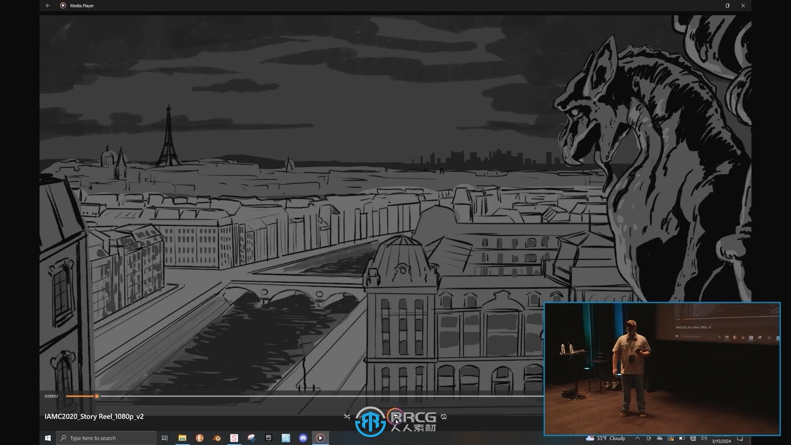Open the light blue app before Discord
Image resolution: width=791 pixels, height=445 pixels.
(286, 438)
